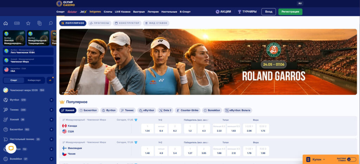Filter popular events by eФутбол: Вольта

click(238, 110)
